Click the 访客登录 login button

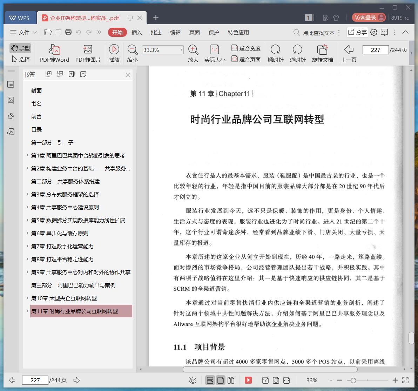tap(369, 17)
